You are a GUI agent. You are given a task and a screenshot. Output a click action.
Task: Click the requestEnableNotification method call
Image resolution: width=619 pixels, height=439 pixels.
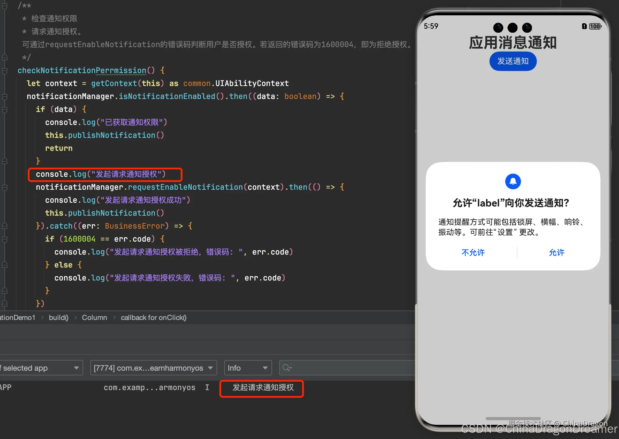pos(185,187)
